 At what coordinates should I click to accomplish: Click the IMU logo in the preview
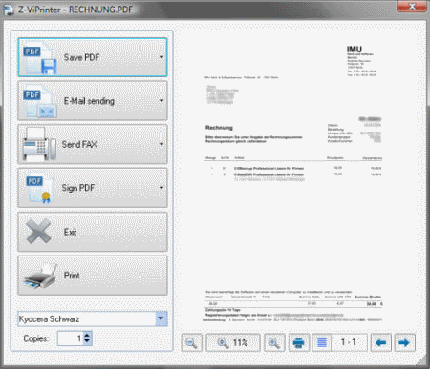pos(355,49)
